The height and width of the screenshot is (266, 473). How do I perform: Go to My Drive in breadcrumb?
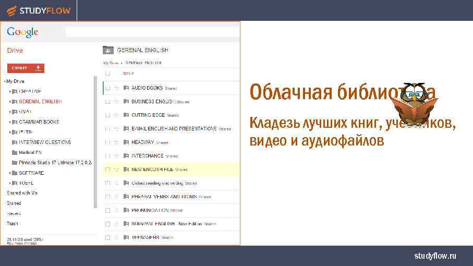pos(111,63)
